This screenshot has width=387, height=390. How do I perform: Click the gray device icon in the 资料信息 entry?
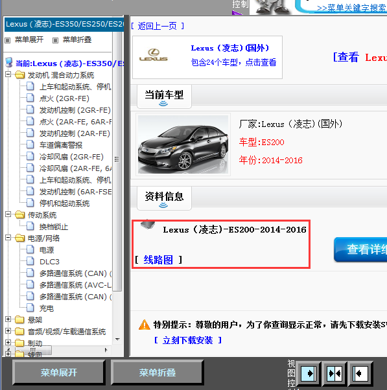click(148, 224)
